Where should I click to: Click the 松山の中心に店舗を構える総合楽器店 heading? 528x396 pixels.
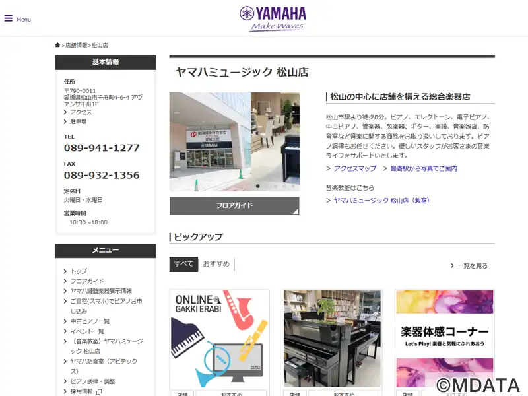tap(400, 97)
